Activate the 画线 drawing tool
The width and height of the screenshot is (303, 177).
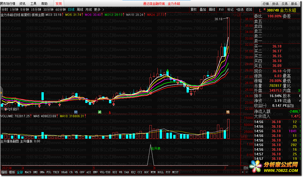click(x=212, y=9)
